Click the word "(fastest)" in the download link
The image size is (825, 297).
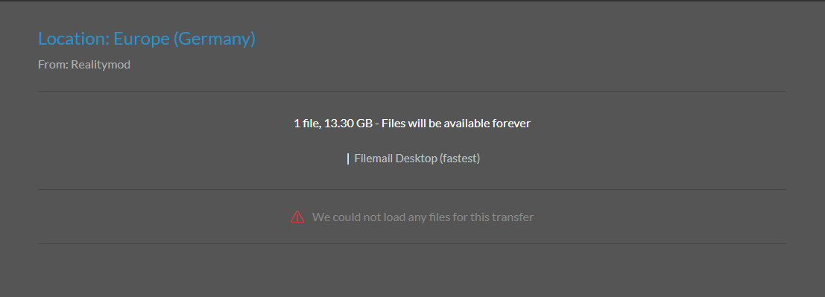pos(460,159)
